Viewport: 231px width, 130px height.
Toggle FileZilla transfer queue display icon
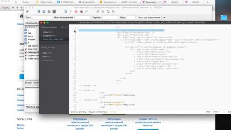(54, 12)
